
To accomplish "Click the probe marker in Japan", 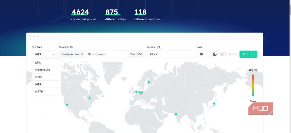I will pyautogui.click(x=214, y=104).
